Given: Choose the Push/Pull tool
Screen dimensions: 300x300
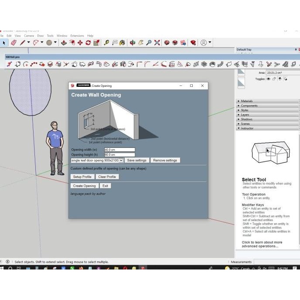Looking at the screenshot, I should [x=64, y=43].
